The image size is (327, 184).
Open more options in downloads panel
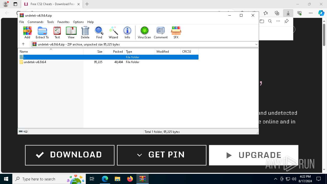278,21
